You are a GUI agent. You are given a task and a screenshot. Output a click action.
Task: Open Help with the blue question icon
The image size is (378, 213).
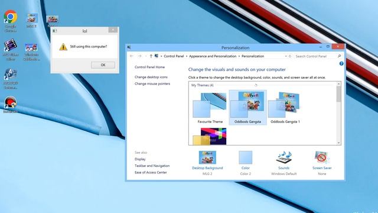point(341,63)
